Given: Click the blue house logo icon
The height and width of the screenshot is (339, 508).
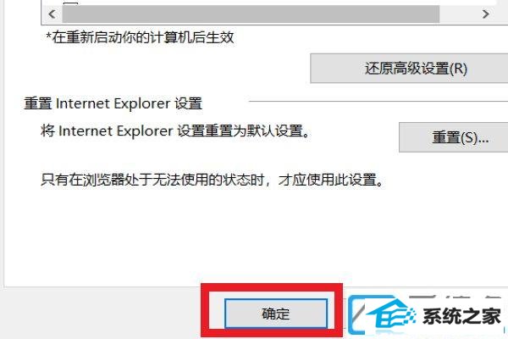Looking at the screenshot, I should [x=390, y=316].
